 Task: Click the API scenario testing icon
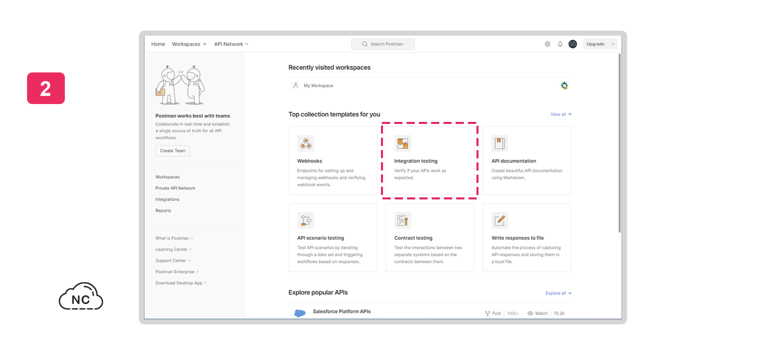point(306,220)
